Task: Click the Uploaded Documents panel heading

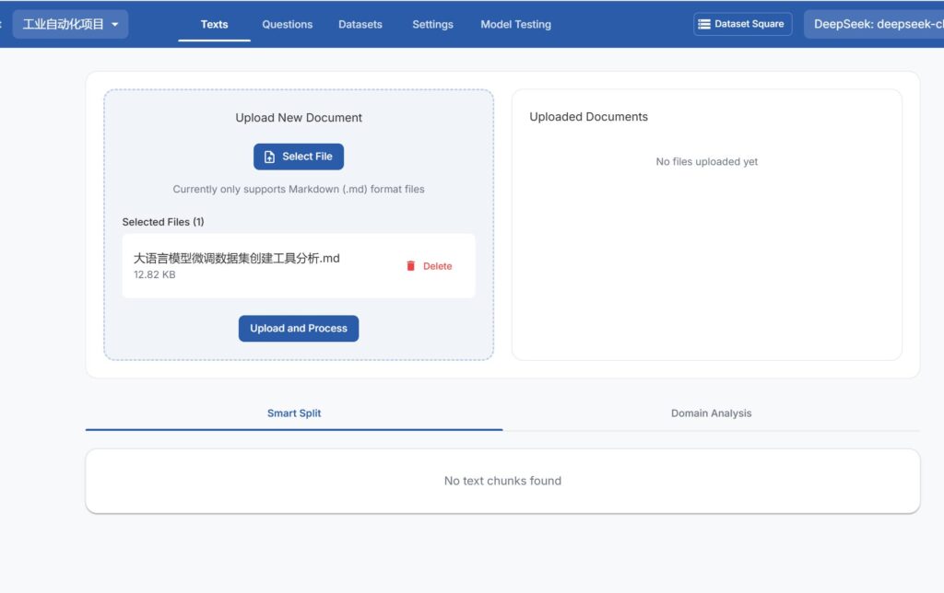Action: (x=588, y=117)
